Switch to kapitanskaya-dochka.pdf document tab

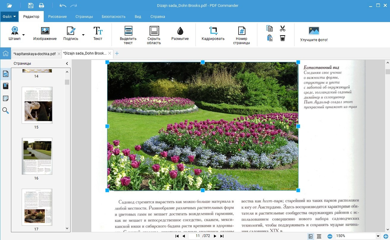pyautogui.click(x=35, y=54)
